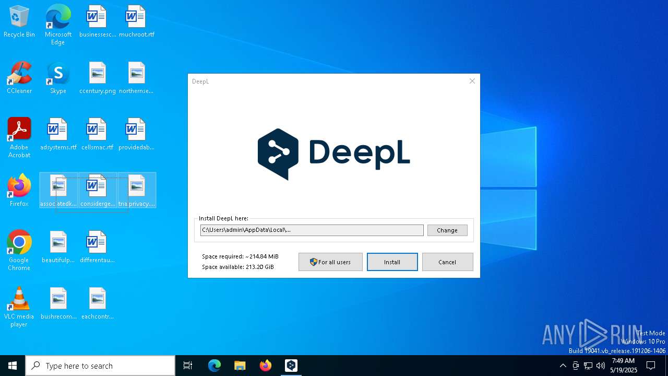
Task: Select the beautifulp... image file
Action: (x=58, y=248)
